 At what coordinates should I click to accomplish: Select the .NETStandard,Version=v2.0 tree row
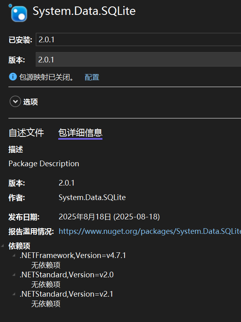coord(67,275)
